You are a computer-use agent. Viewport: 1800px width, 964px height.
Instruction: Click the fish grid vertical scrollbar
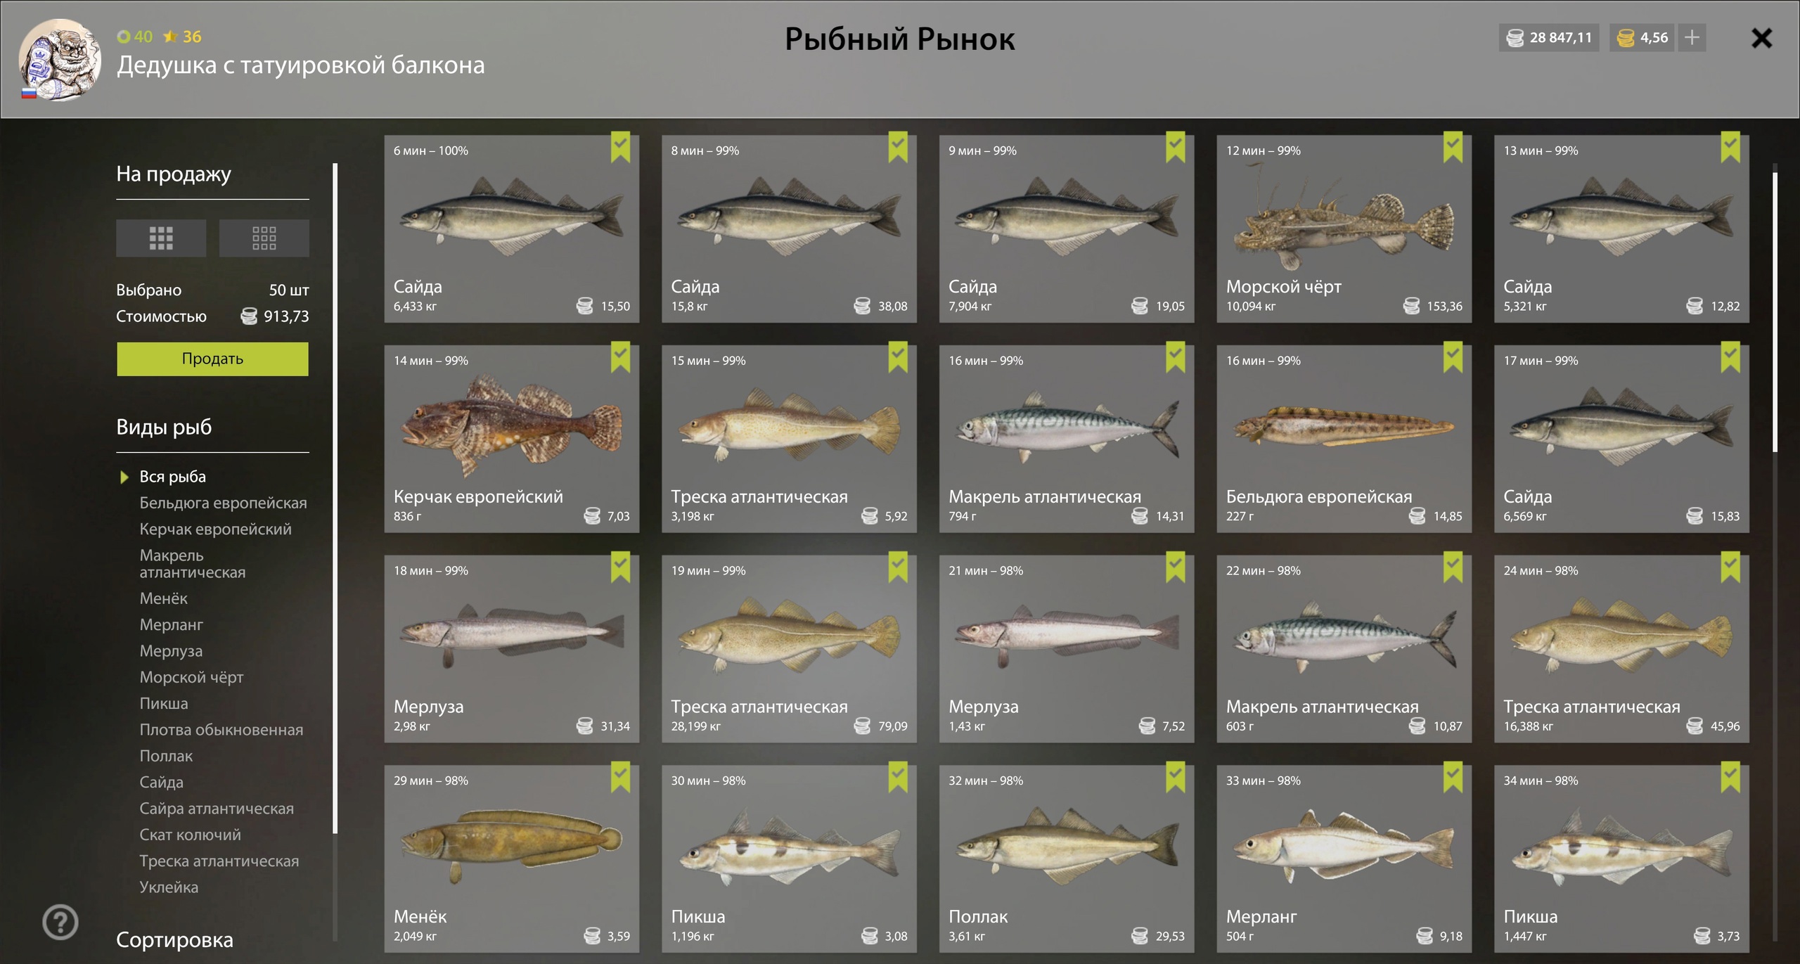click(1775, 309)
